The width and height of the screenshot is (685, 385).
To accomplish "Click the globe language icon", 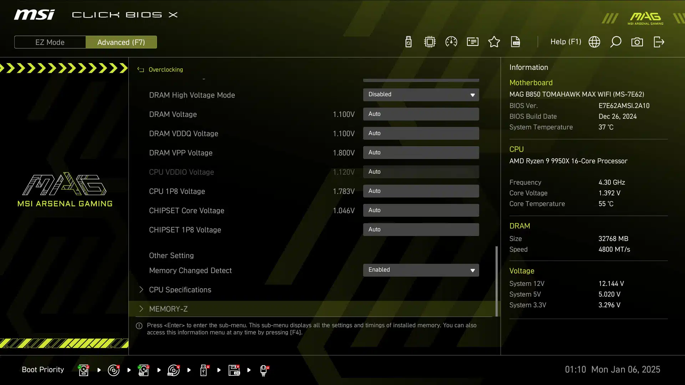I will pyautogui.click(x=594, y=42).
